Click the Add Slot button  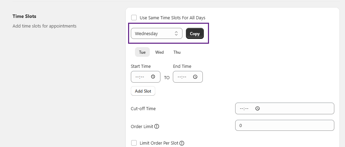click(x=143, y=91)
